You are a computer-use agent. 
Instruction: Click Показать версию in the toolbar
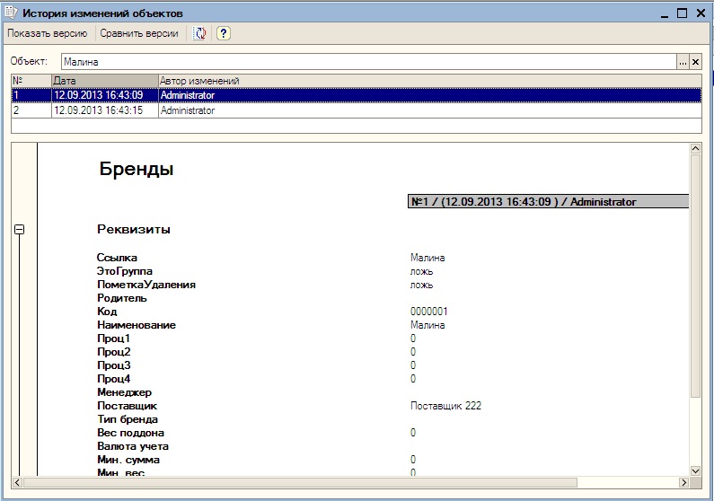pos(47,33)
